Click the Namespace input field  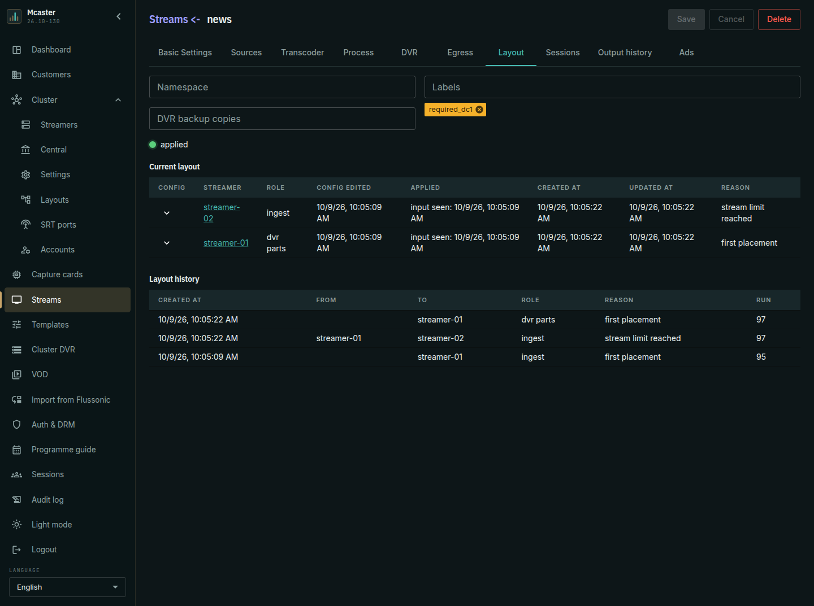(282, 87)
